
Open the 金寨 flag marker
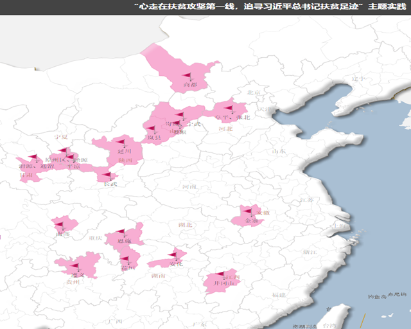pos(247,211)
